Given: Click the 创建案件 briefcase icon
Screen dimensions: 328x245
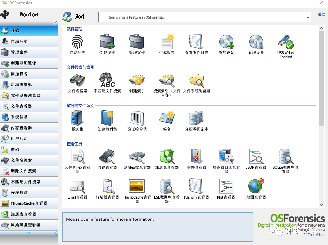Looking at the screenshot, I should (x=107, y=42).
